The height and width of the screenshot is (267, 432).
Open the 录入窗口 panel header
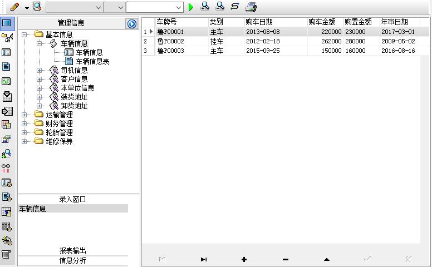coord(73,199)
